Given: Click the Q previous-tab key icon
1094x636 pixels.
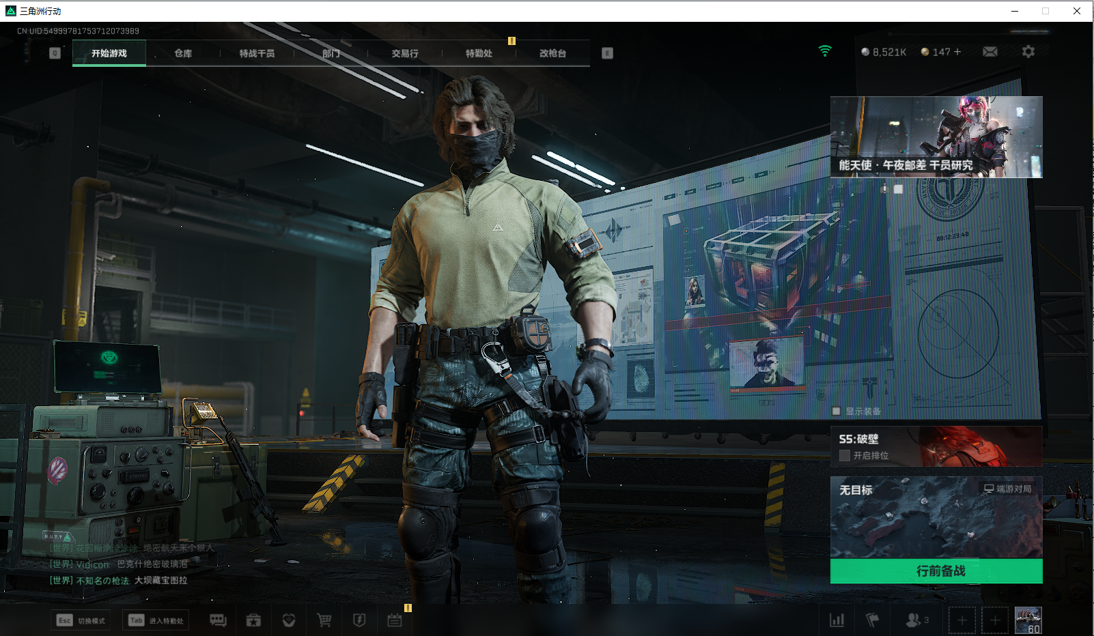Looking at the screenshot, I should [x=55, y=53].
